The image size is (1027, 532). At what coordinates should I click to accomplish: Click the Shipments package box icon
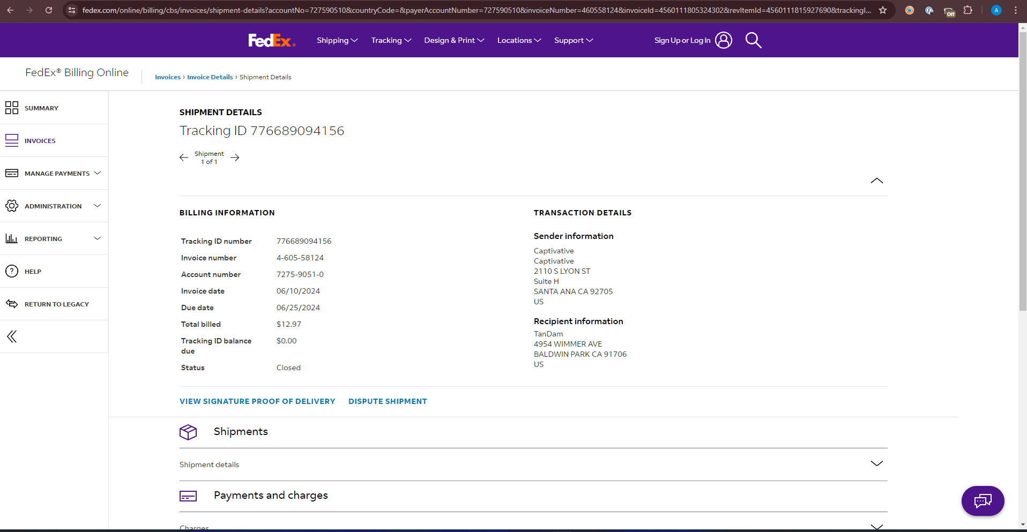188,432
